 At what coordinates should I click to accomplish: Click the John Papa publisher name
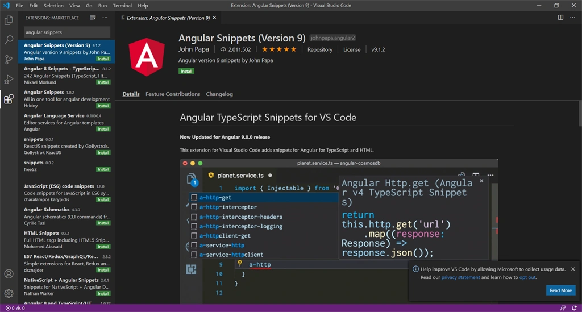click(193, 49)
